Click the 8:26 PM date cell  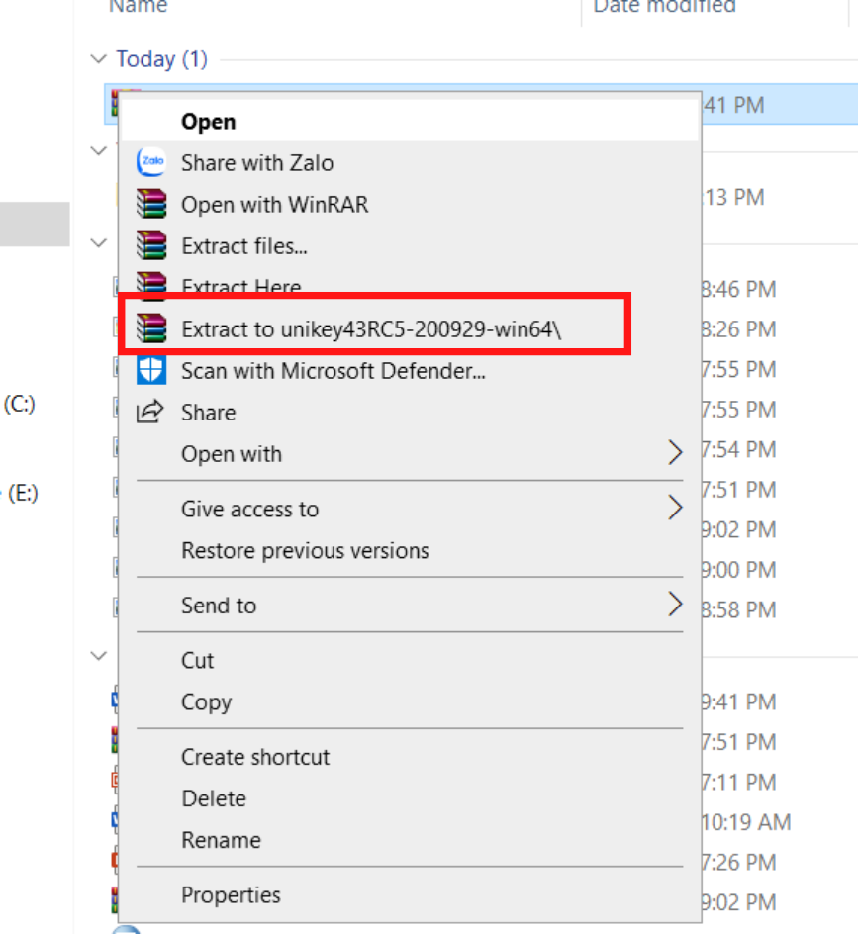[739, 329]
